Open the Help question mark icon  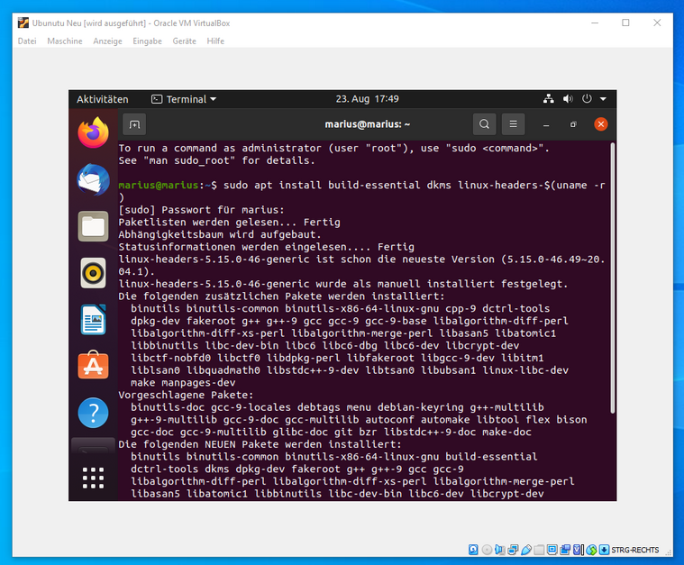(93, 412)
